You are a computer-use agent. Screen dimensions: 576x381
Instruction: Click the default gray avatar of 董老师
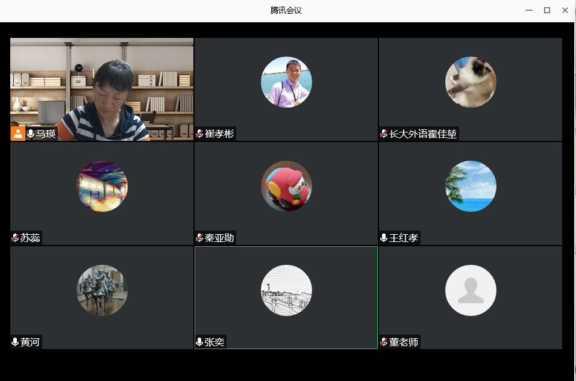[x=471, y=290]
